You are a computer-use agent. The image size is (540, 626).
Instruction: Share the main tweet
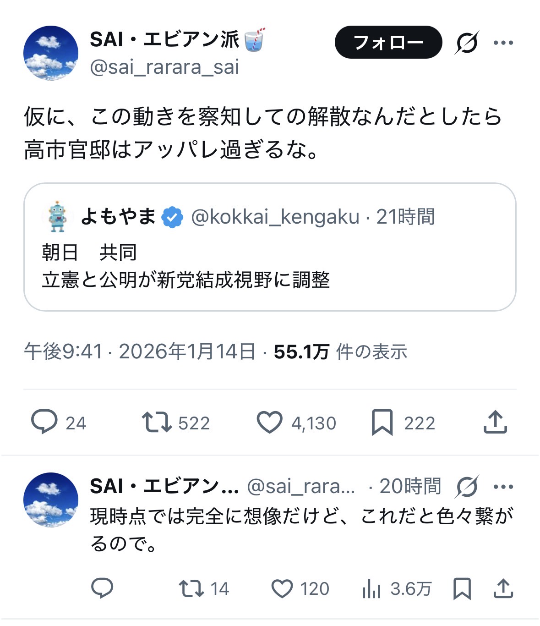[495, 422]
